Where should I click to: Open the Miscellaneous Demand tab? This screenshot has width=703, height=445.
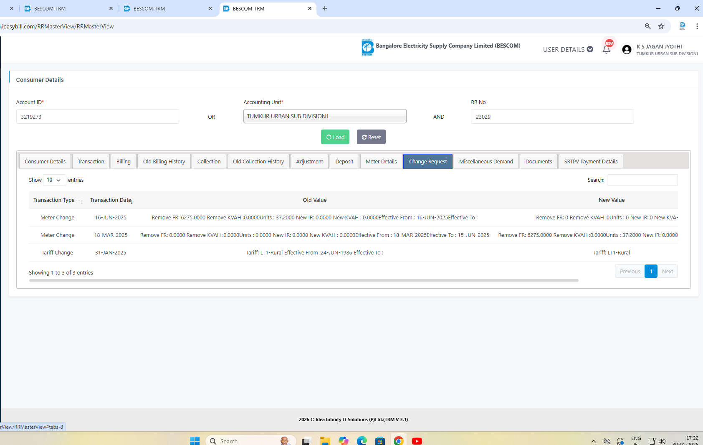(486, 161)
